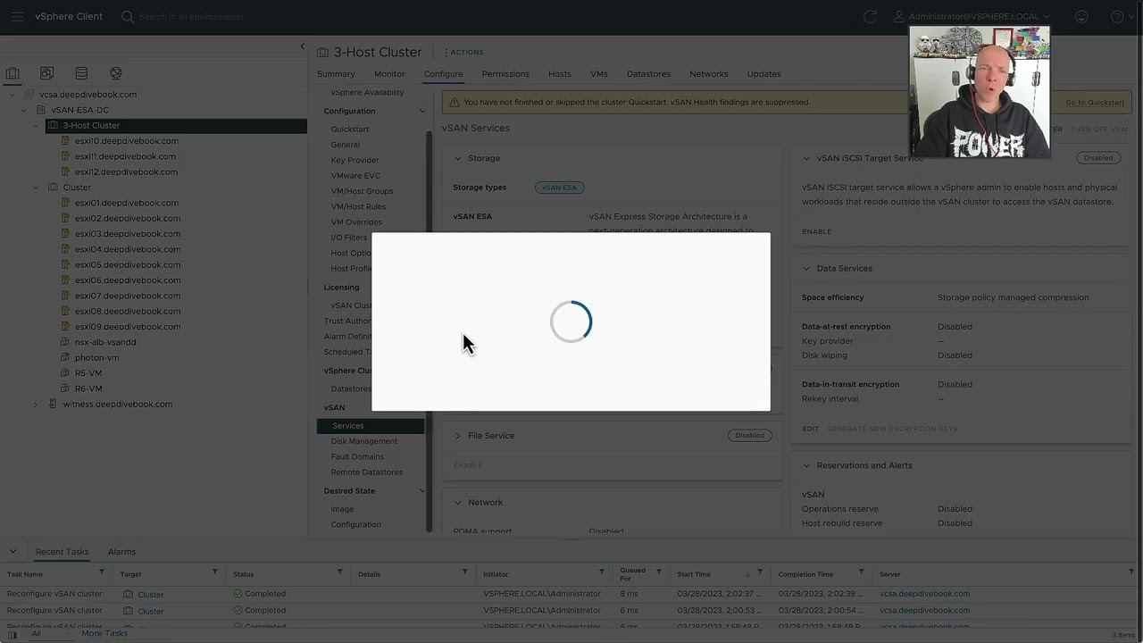Expand the File Service section
This screenshot has width=1143, height=643.
(458, 436)
